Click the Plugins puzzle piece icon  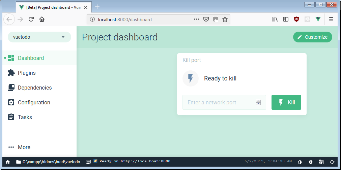tap(11, 73)
